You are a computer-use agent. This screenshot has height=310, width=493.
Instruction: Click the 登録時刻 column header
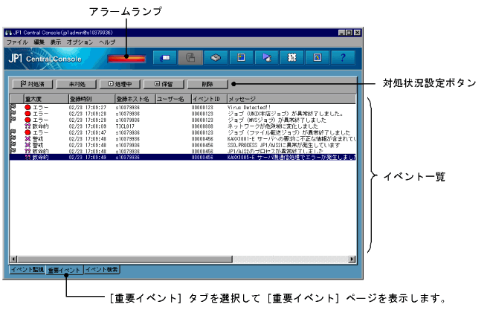(91, 99)
